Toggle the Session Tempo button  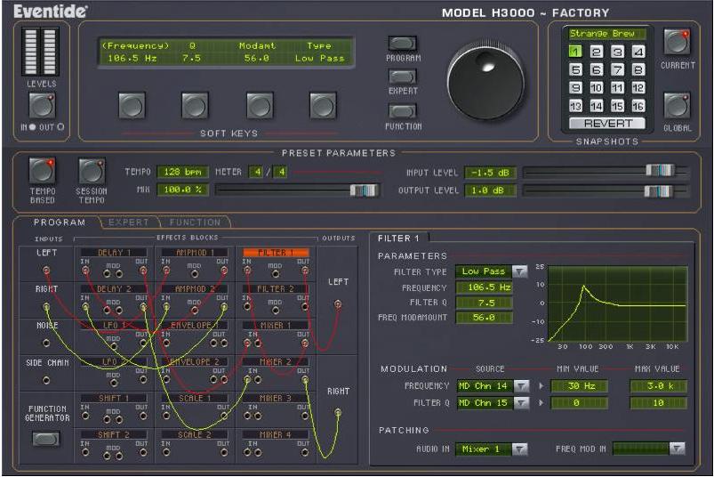tap(91, 171)
